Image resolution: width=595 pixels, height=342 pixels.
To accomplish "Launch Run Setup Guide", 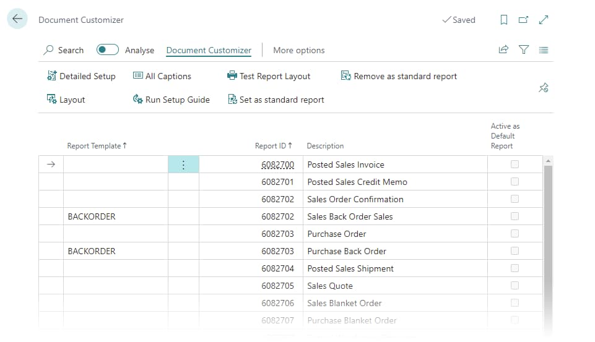I will [171, 100].
